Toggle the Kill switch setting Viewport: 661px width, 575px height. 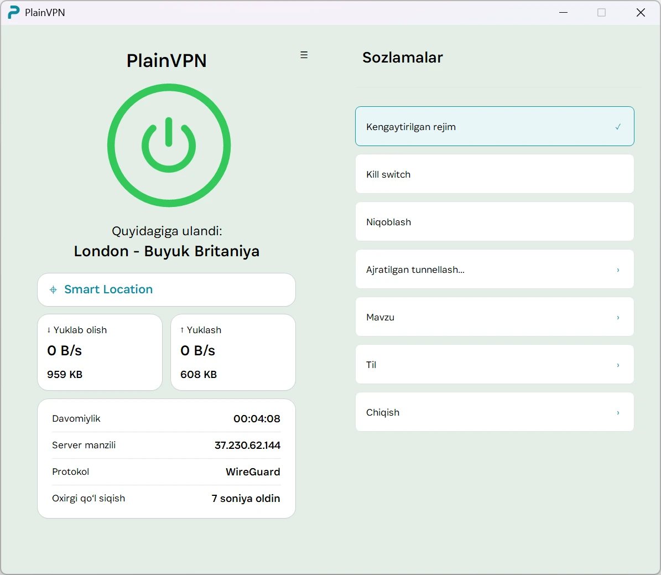click(495, 174)
